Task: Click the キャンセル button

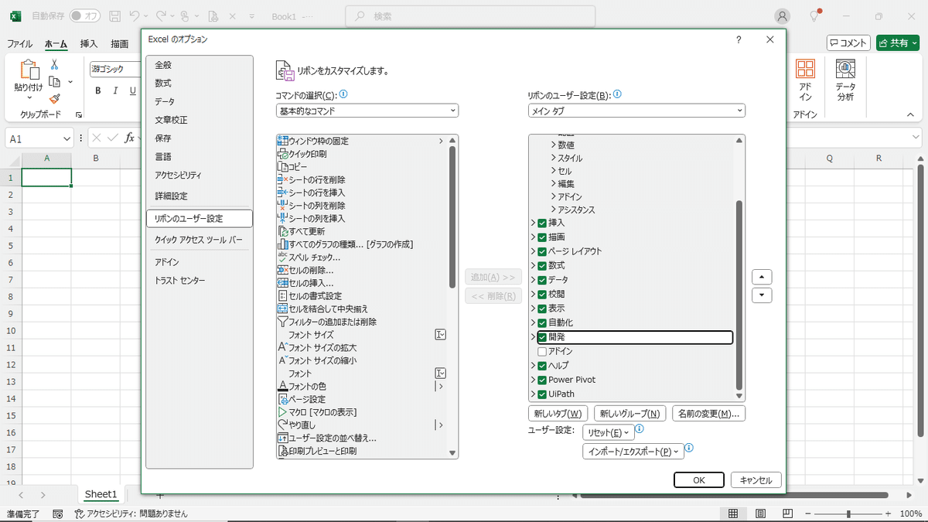Action: tap(756, 480)
